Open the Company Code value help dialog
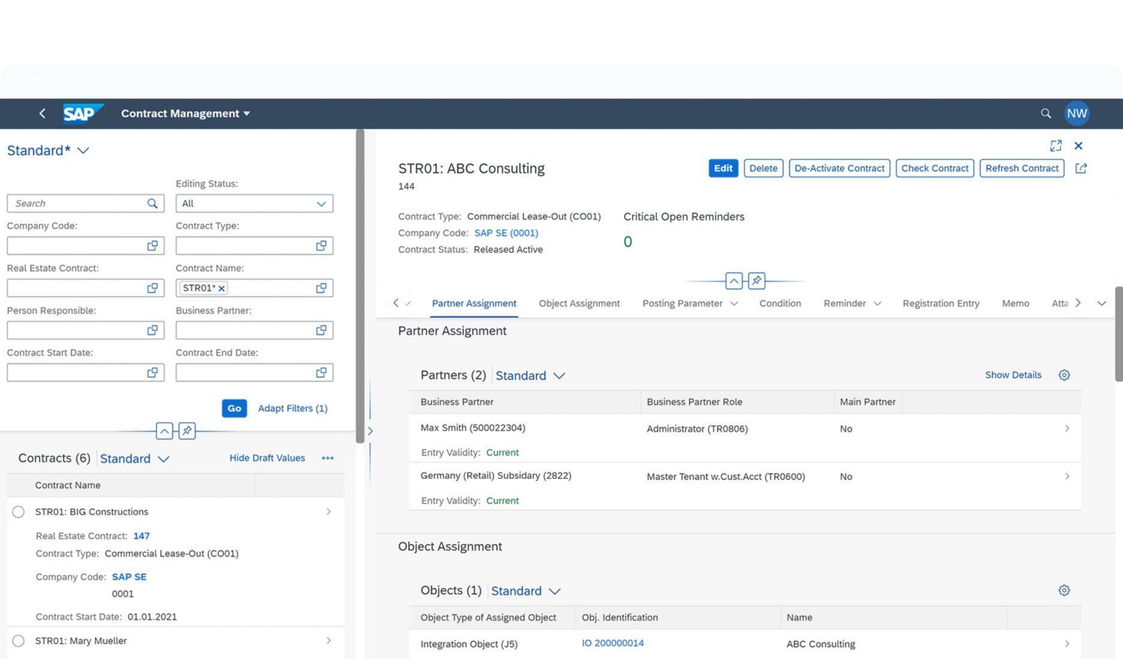 pos(154,245)
